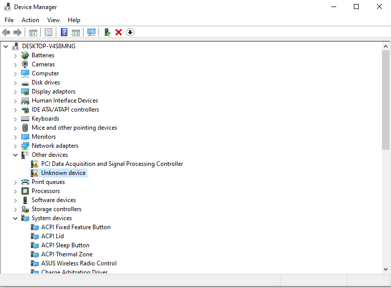Click the Processors chip icon
Viewport: 391px width, 288px height.
25,191
